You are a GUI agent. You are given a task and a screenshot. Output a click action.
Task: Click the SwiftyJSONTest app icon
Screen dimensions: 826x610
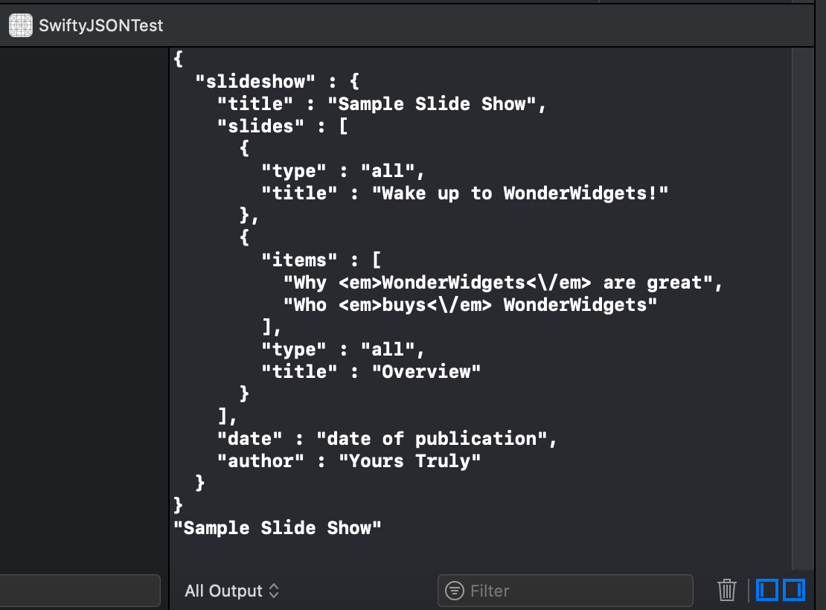click(21, 25)
